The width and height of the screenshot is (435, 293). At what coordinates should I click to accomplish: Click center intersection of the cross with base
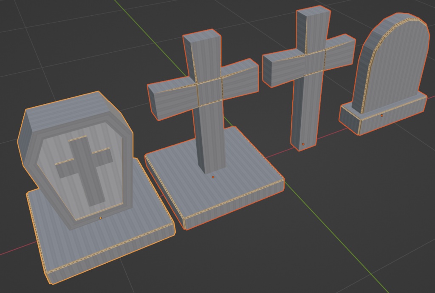210,92
